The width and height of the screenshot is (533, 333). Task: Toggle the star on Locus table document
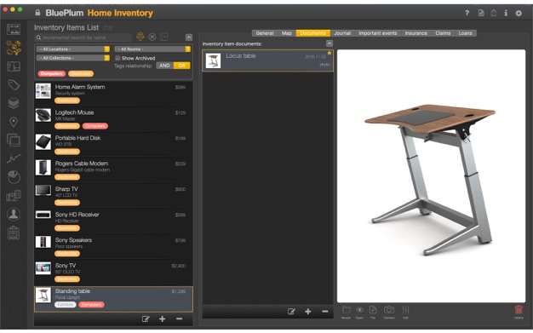click(x=330, y=53)
